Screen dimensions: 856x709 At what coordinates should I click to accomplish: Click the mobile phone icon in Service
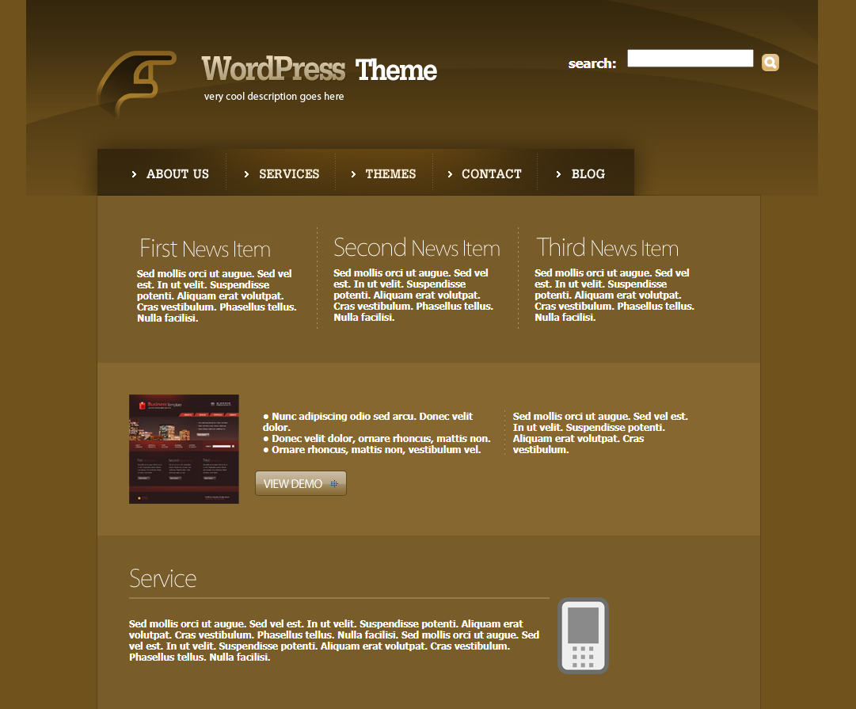[583, 636]
